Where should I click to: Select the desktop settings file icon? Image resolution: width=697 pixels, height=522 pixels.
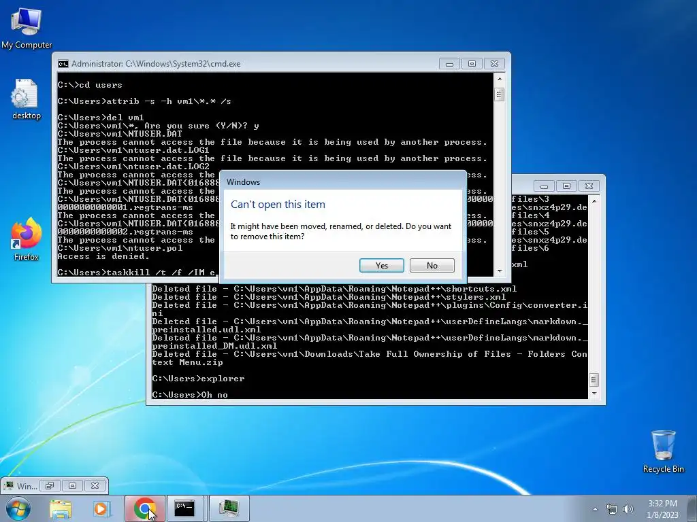(27, 99)
